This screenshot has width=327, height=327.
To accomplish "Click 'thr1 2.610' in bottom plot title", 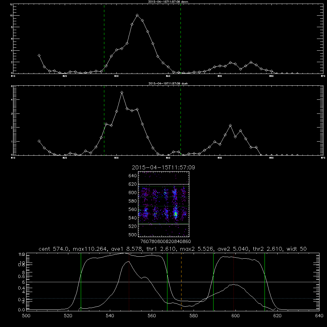I will point(161,249).
